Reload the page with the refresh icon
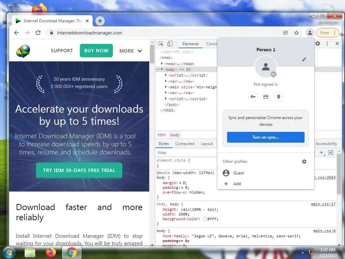Image resolution: width=345 pixels, height=259 pixels. pos(38,33)
